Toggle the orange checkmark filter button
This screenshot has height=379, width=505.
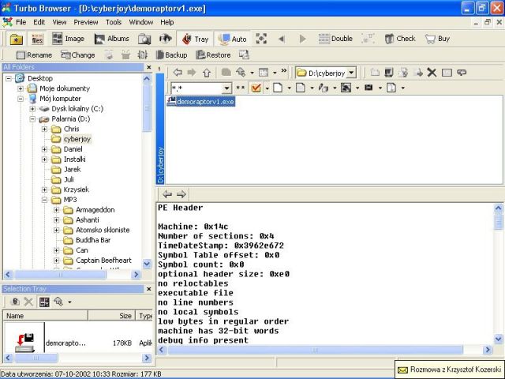pyautogui.click(x=256, y=88)
